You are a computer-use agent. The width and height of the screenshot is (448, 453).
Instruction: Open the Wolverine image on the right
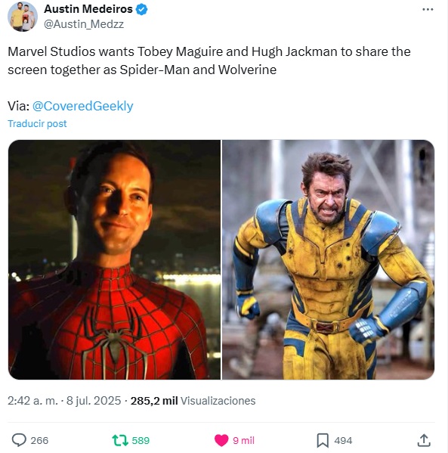(x=328, y=259)
